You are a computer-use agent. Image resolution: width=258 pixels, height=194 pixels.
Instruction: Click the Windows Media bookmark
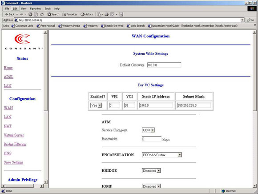69,26
